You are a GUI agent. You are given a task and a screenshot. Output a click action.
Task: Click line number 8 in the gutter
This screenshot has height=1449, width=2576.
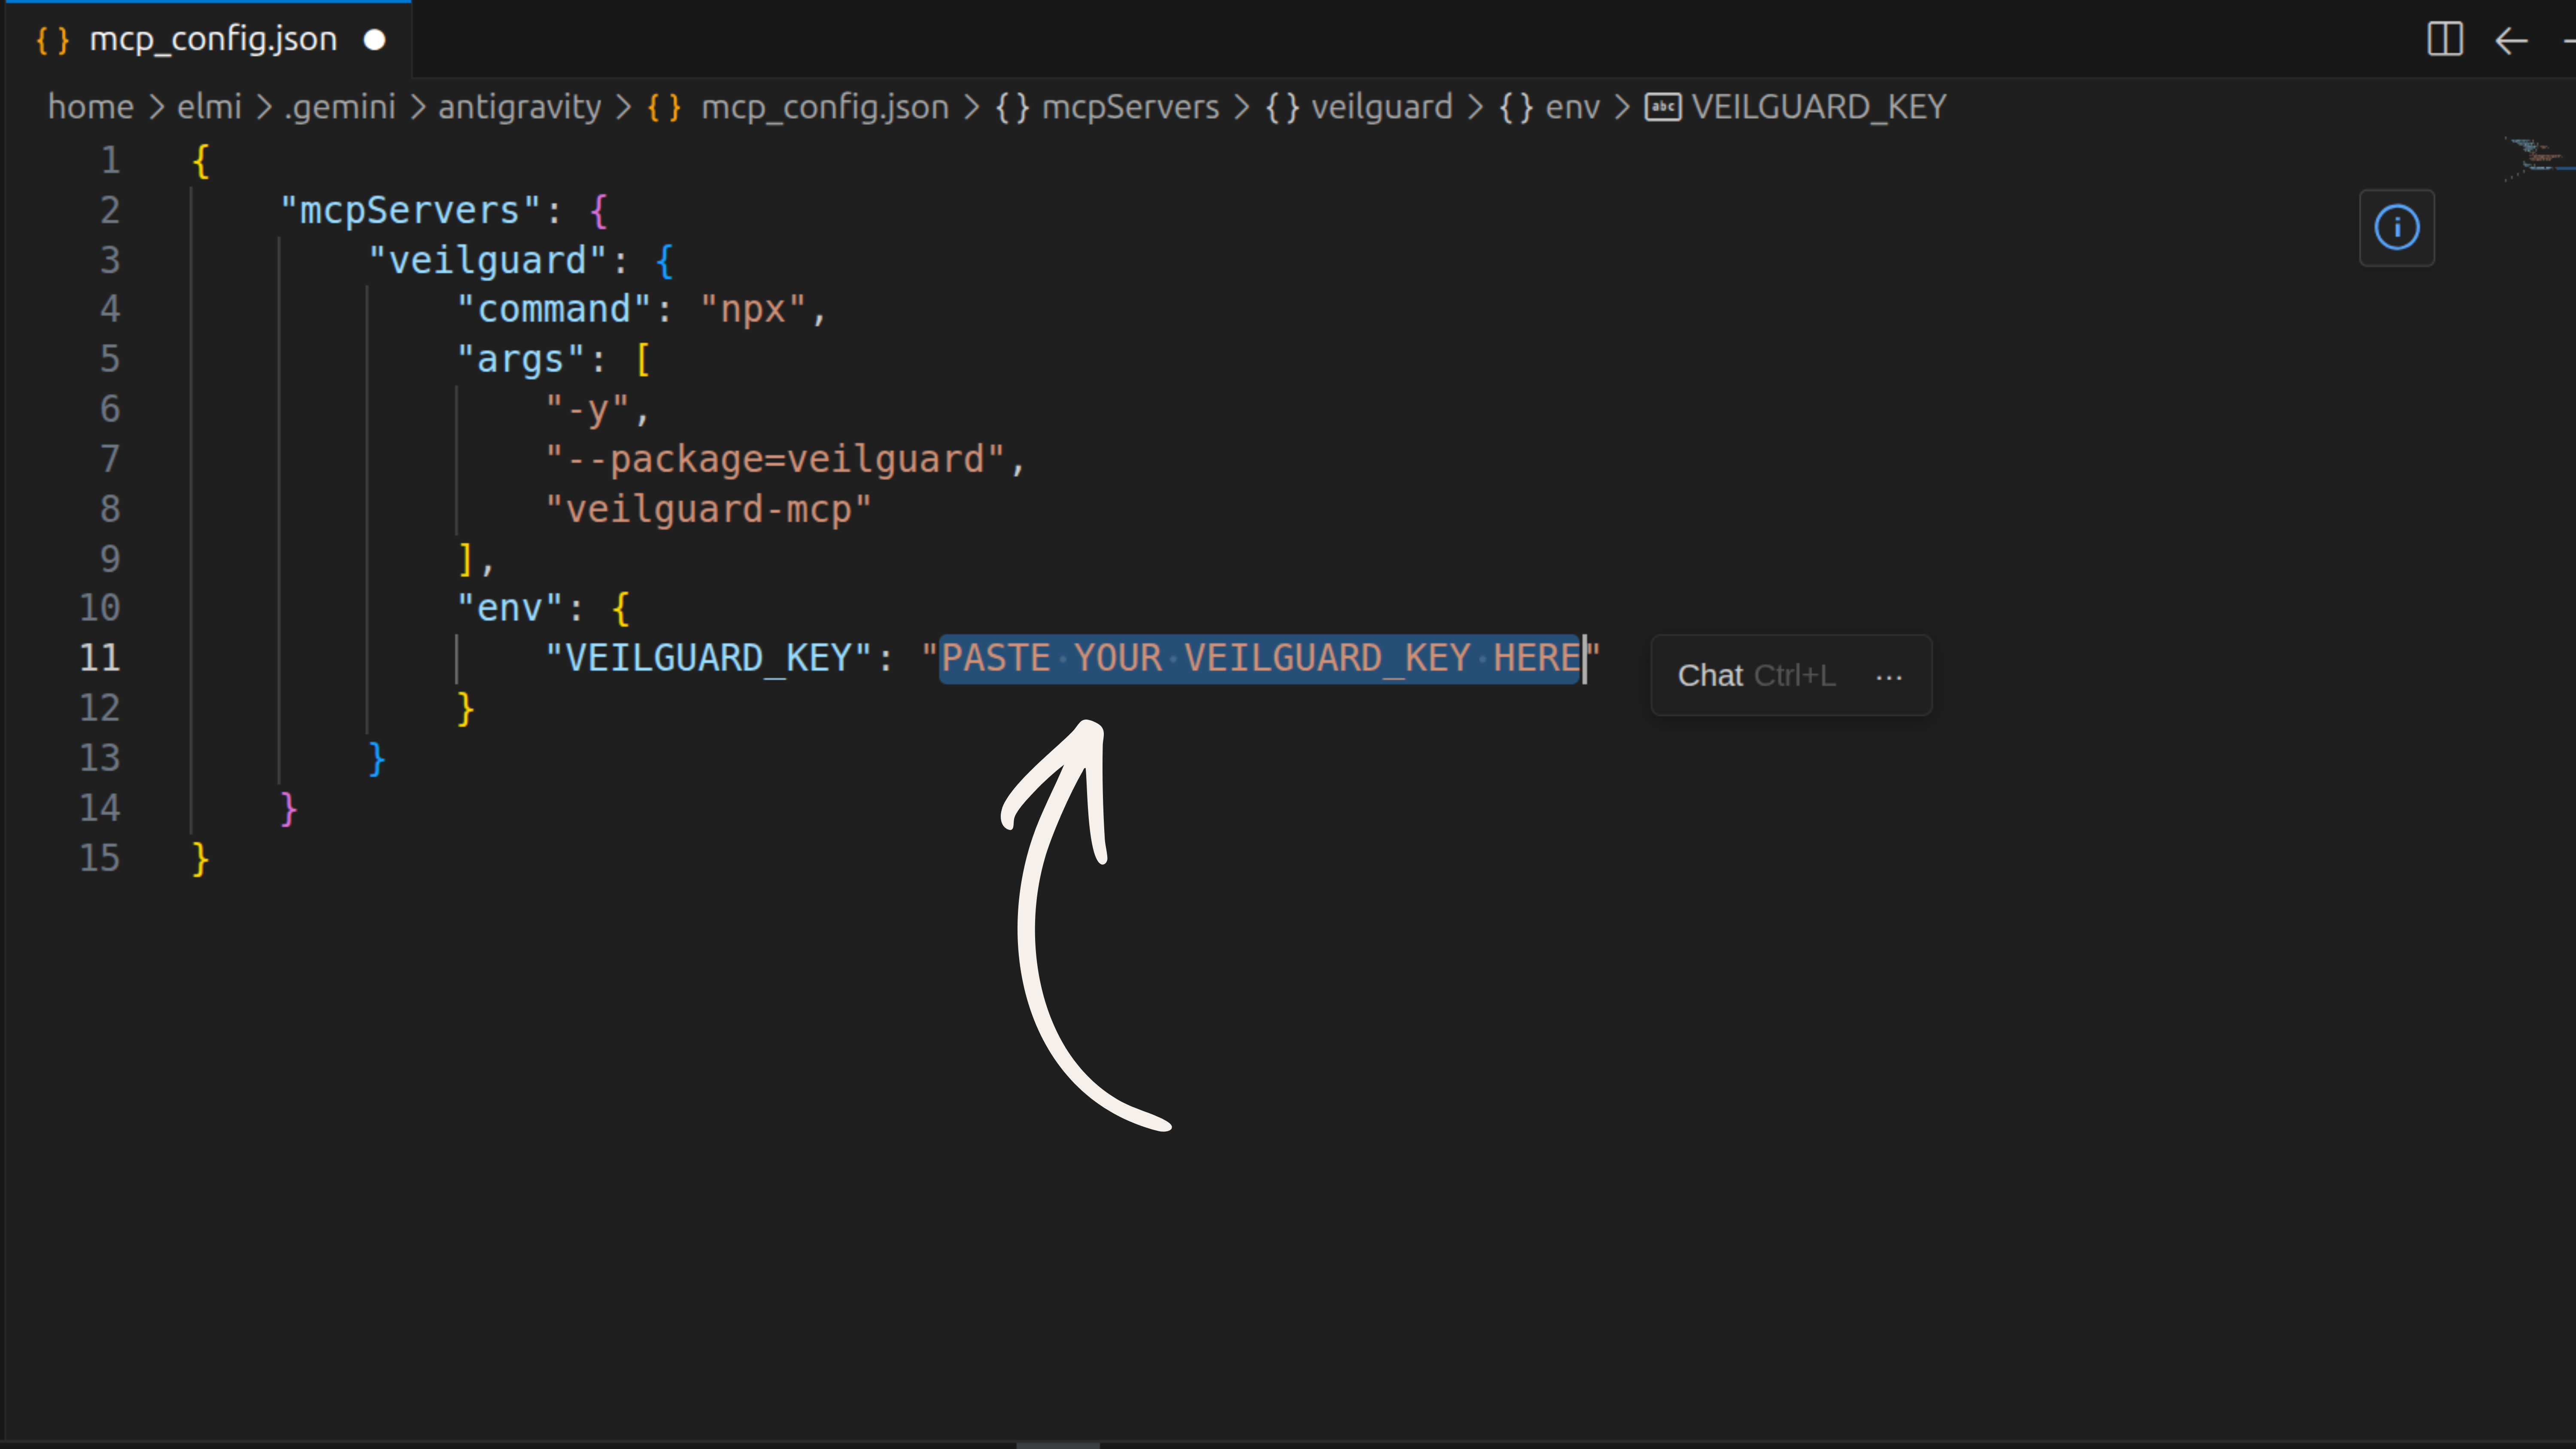pos(110,509)
